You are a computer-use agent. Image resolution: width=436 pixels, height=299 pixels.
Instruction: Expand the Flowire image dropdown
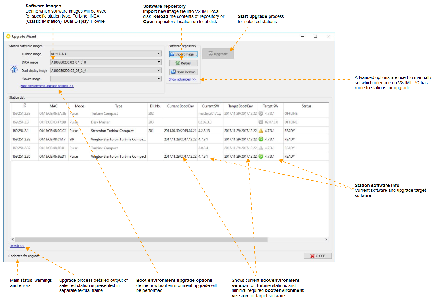[x=159, y=79]
